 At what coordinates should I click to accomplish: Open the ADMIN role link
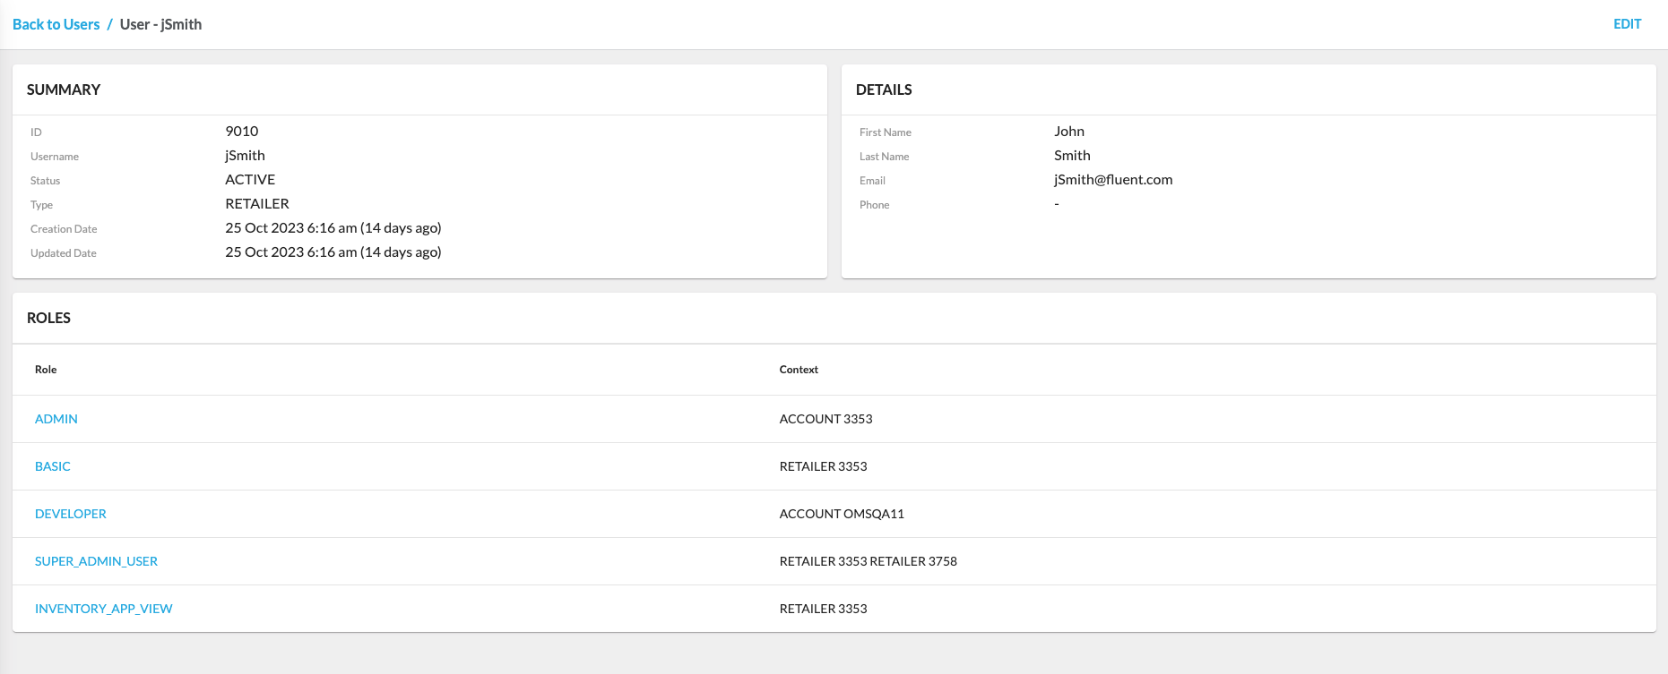(x=56, y=419)
